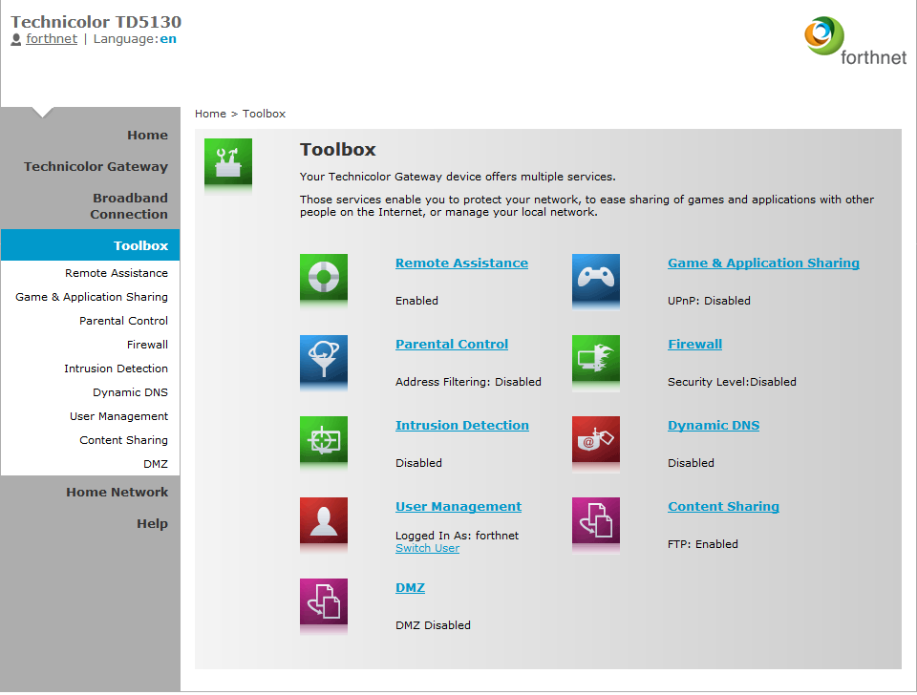The width and height of the screenshot is (917, 695).
Task: Click Home in the breadcrumb trail
Action: click(x=210, y=114)
